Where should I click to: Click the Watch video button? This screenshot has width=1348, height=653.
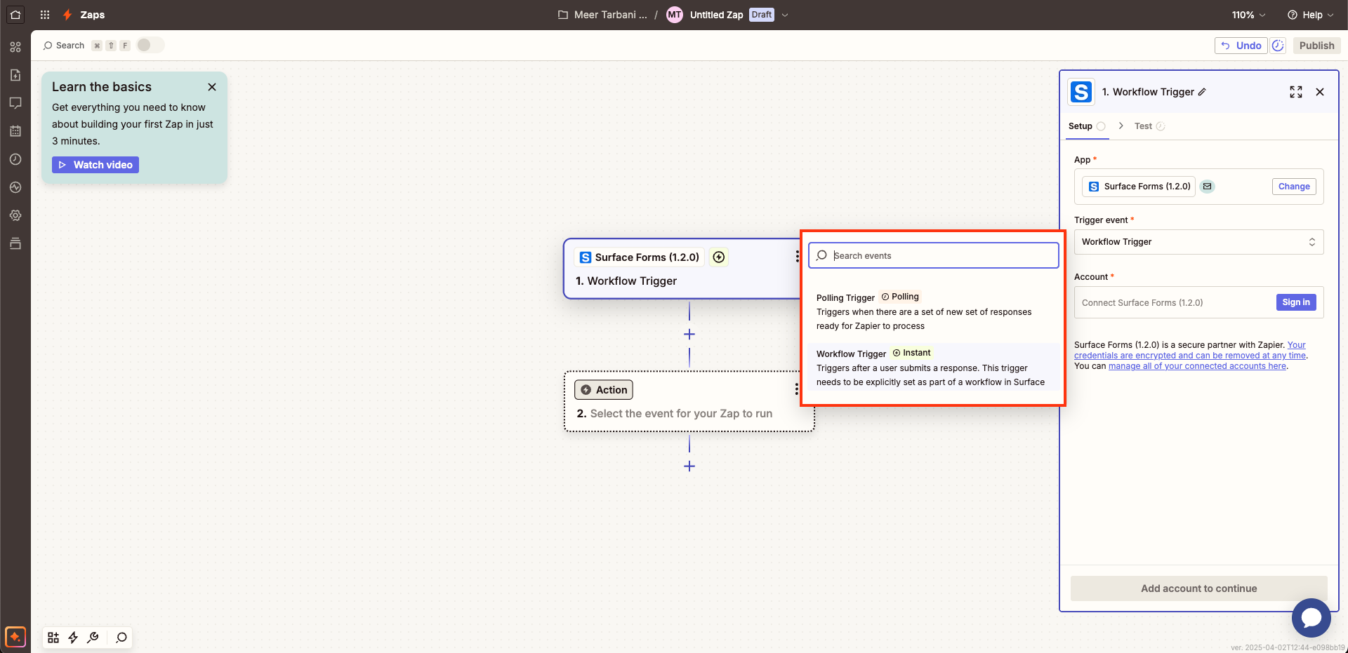[95, 165]
